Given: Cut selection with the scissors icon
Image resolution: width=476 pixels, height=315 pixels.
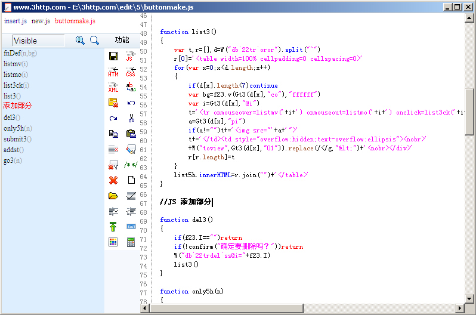Looking at the screenshot, I should [x=131, y=118].
